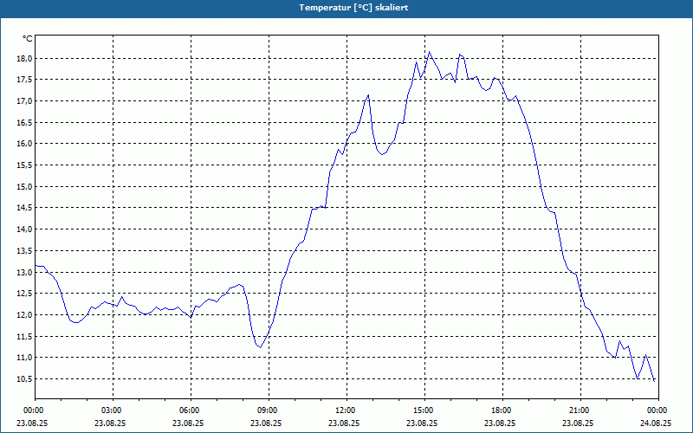This screenshot has width=693, height=433.
Task: Select the '09:00' time label
Action: 269,410
